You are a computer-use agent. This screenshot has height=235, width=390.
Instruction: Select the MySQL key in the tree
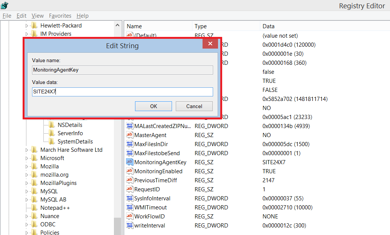click(x=49, y=191)
